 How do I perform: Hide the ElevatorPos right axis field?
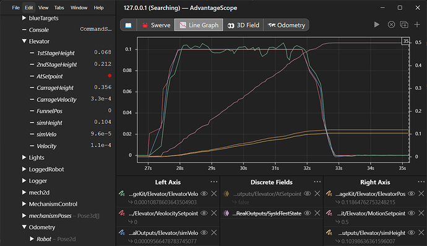411,193
